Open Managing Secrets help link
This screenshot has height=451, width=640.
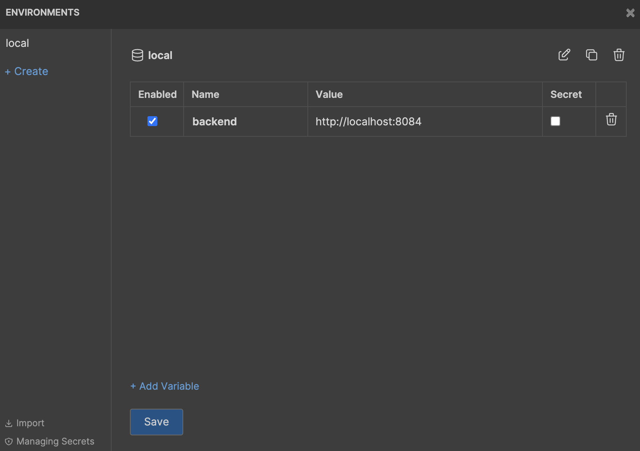coord(55,441)
